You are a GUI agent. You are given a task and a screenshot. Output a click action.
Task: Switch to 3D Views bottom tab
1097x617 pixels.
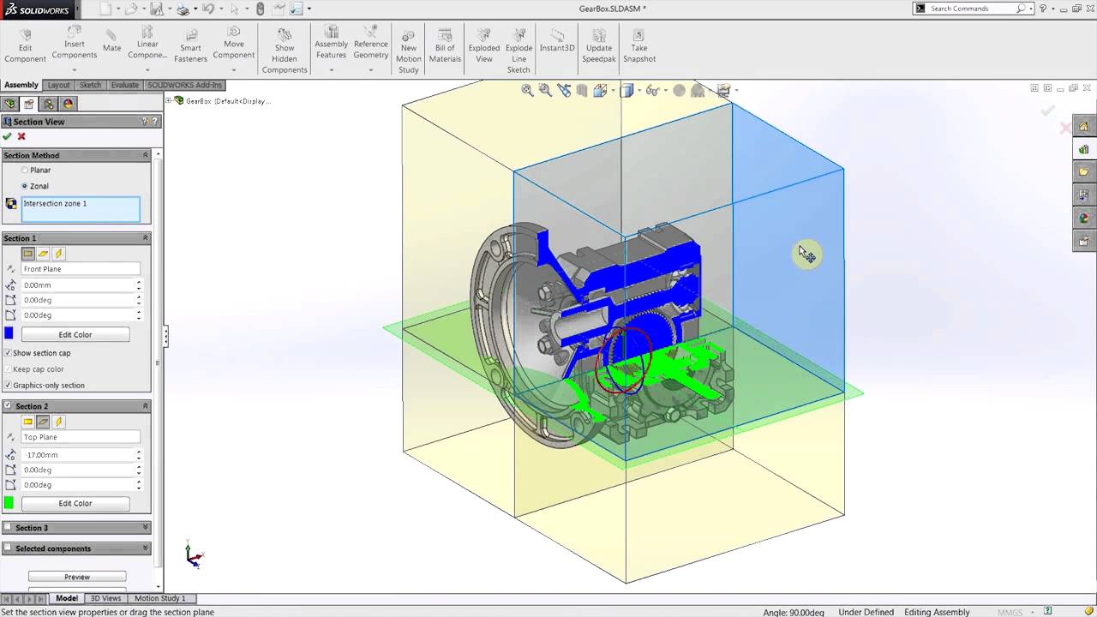[106, 598]
